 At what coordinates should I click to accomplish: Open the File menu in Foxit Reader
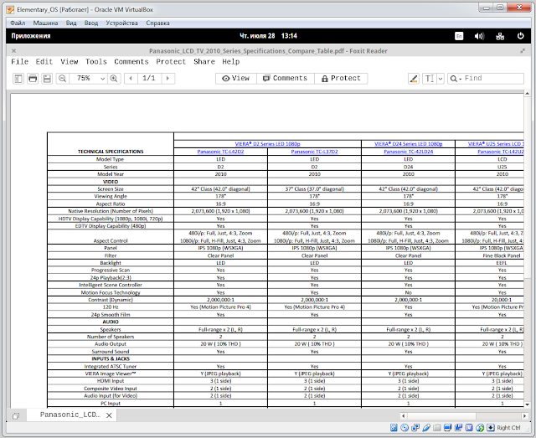coord(19,62)
